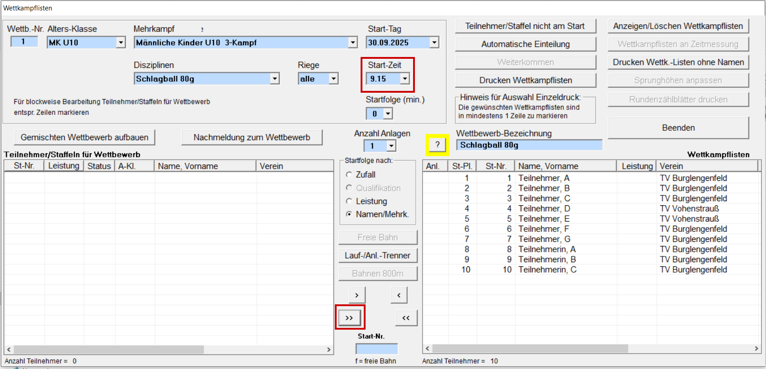The width and height of the screenshot is (766, 369).
Task: Click the Beenden button
Action: (x=678, y=128)
